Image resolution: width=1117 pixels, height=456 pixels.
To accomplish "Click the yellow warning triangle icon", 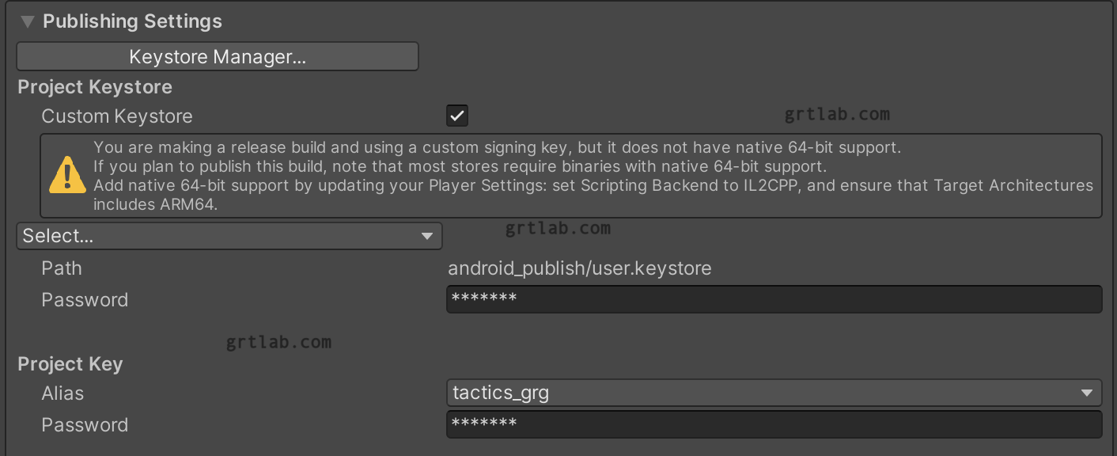I will pos(67,175).
